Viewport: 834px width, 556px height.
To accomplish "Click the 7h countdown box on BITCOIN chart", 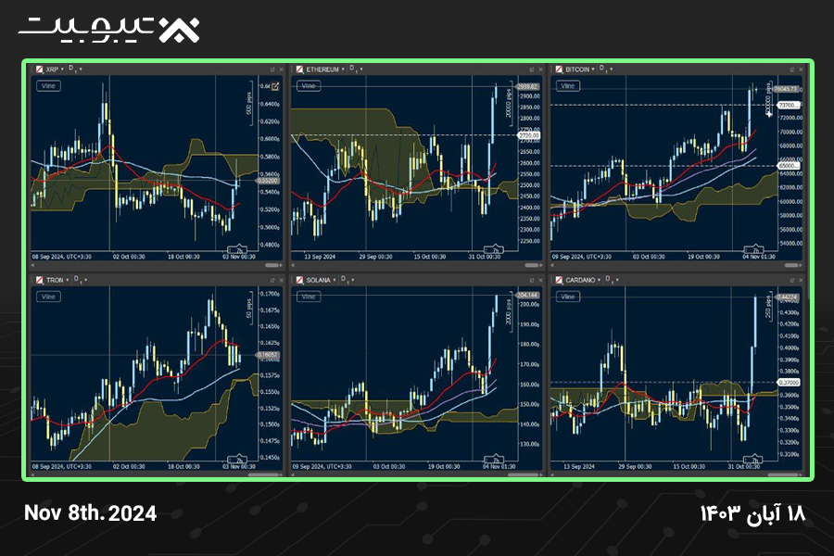I will click(754, 250).
